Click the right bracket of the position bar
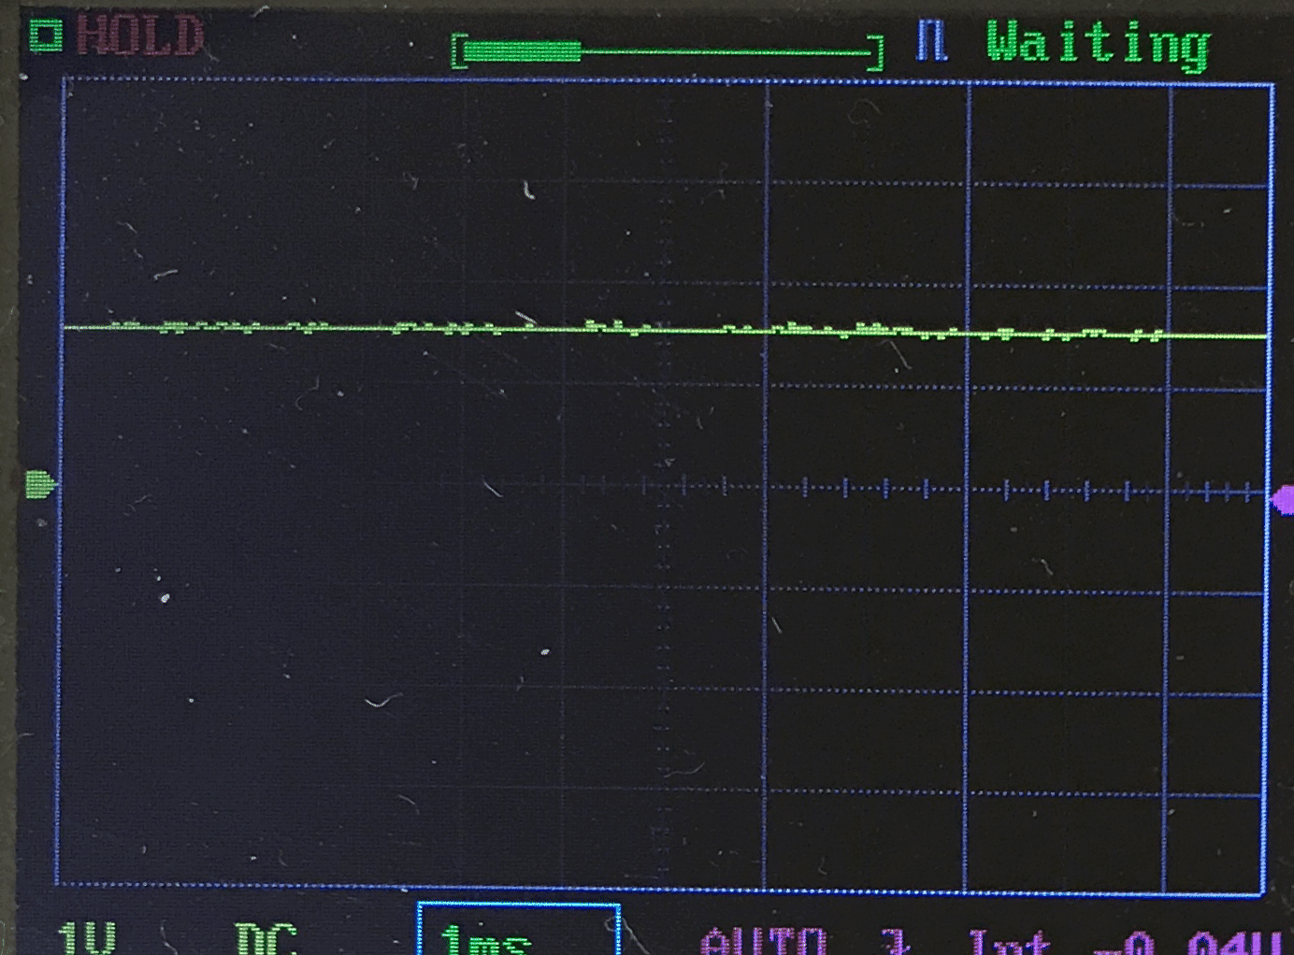The height and width of the screenshot is (955, 1294). (876, 53)
